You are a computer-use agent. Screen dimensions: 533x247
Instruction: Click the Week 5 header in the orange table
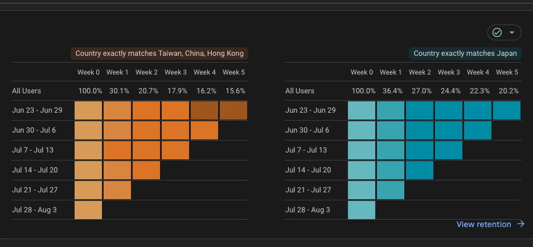click(x=233, y=72)
